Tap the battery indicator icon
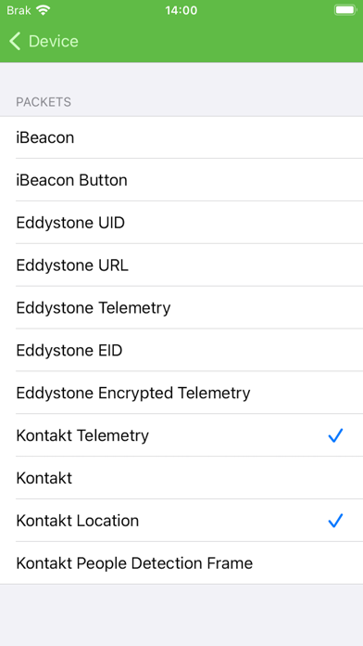This screenshot has height=646, width=363. pyautogui.click(x=345, y=10)
